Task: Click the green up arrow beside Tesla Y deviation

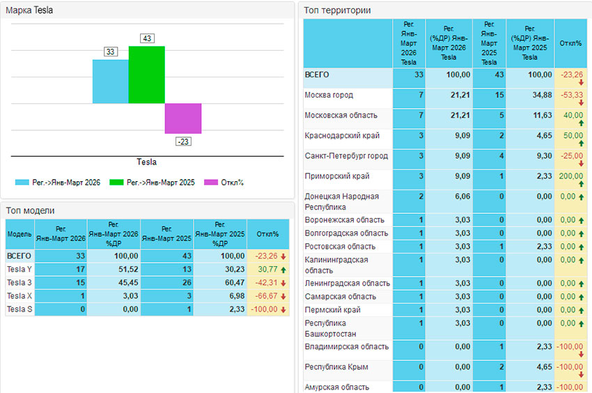Action: [283, 270]
